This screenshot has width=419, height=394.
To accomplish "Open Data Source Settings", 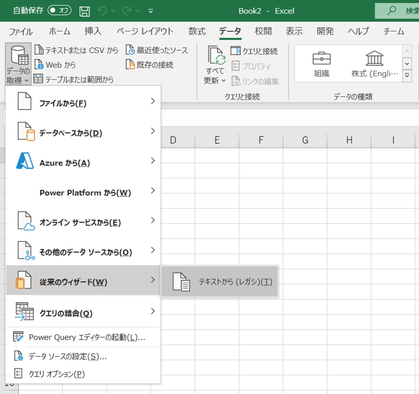I will click(x=67, y=356).
